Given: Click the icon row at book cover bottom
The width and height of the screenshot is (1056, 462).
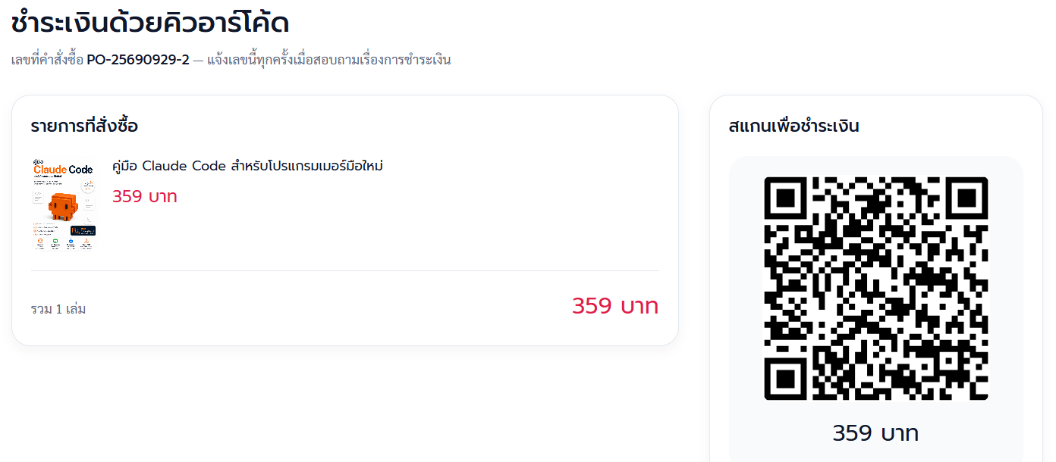Looking at the screenshot, I should pos(64,243).
